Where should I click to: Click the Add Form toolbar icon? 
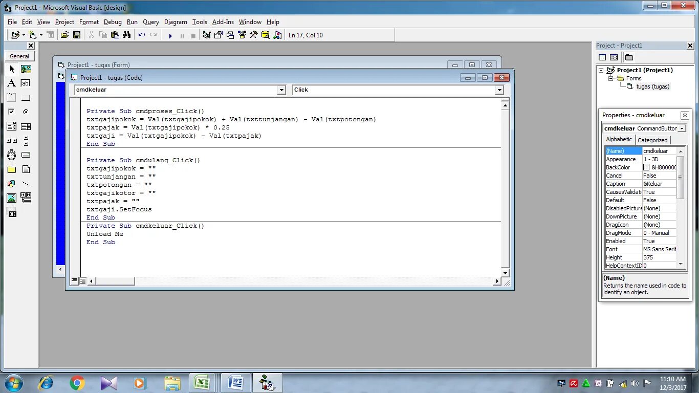pos(33,35)
